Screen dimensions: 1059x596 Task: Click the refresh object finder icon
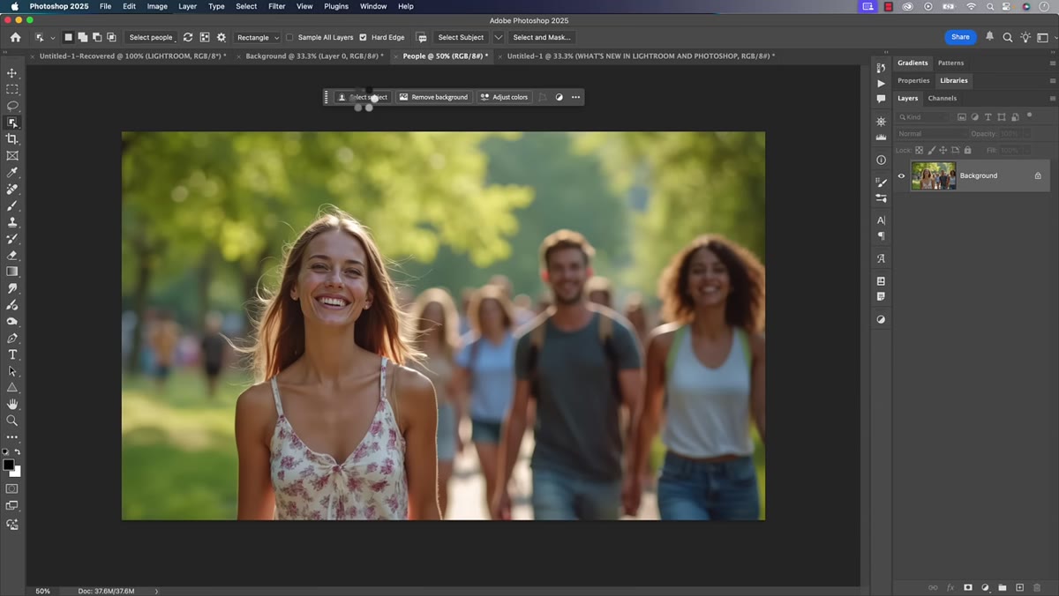[188, 37]
